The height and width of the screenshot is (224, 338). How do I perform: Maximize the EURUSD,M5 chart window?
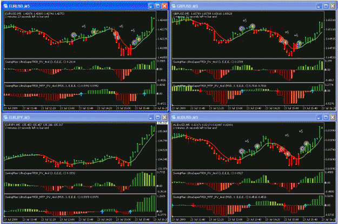pos(158,6)
